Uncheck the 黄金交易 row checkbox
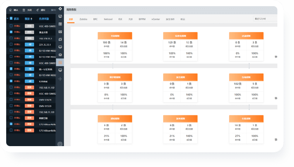This screenshot has height=167, width=294. [11, 32]
